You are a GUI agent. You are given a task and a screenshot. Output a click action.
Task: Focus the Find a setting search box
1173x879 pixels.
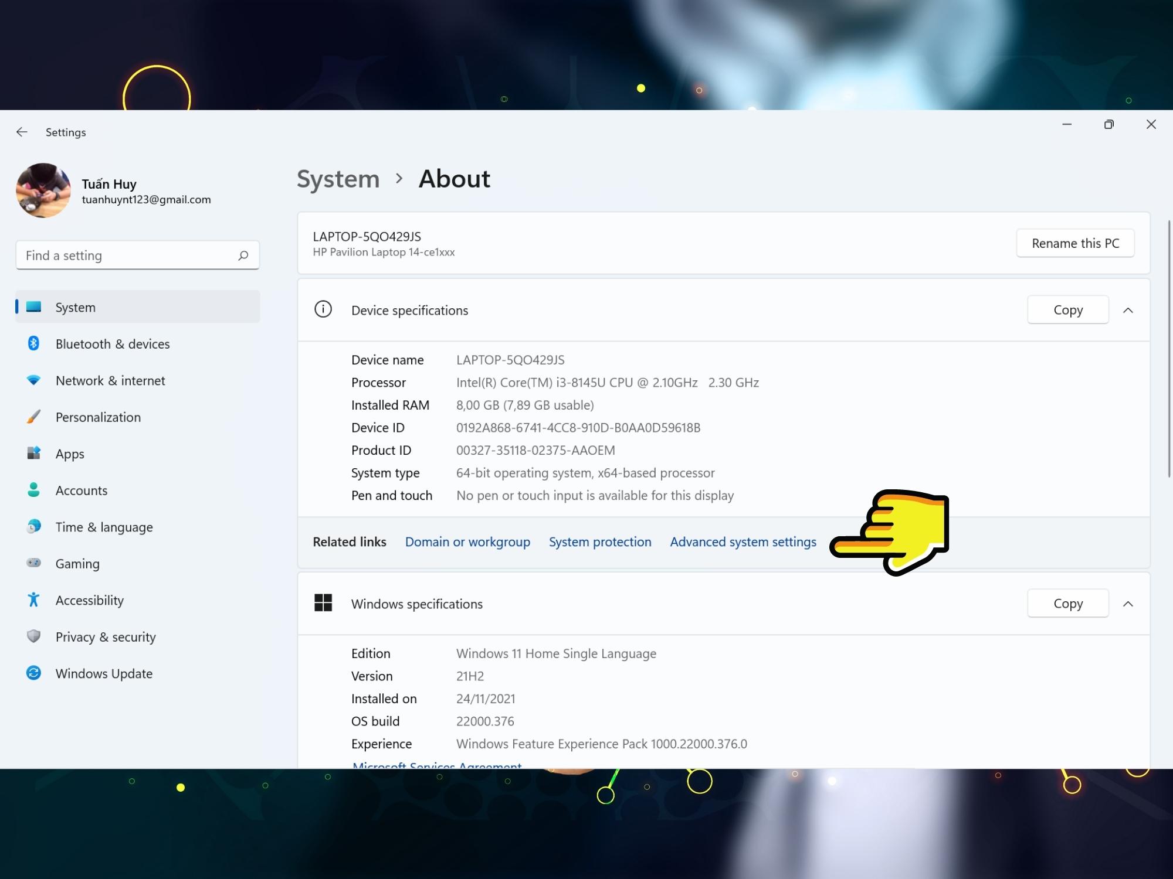point(138,255)
